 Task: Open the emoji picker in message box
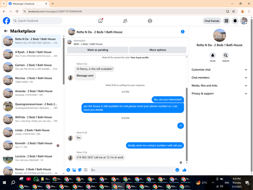pyautogui.click(x=177, y=170)
